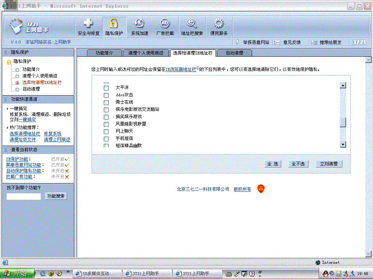This screenshot has width=373, height=279.
Task: Check the 娱乐电影游戏交友酷站 checkbox
Action: [x=106, y=110]
